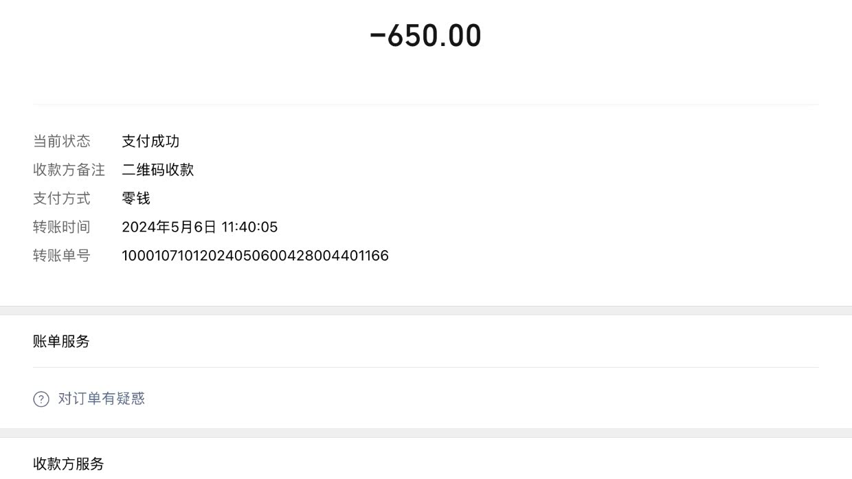Image resolution: width=852 pixels, height=479 pixels.
Task: Click the 收款方备注 label
Action: point(69,170)
